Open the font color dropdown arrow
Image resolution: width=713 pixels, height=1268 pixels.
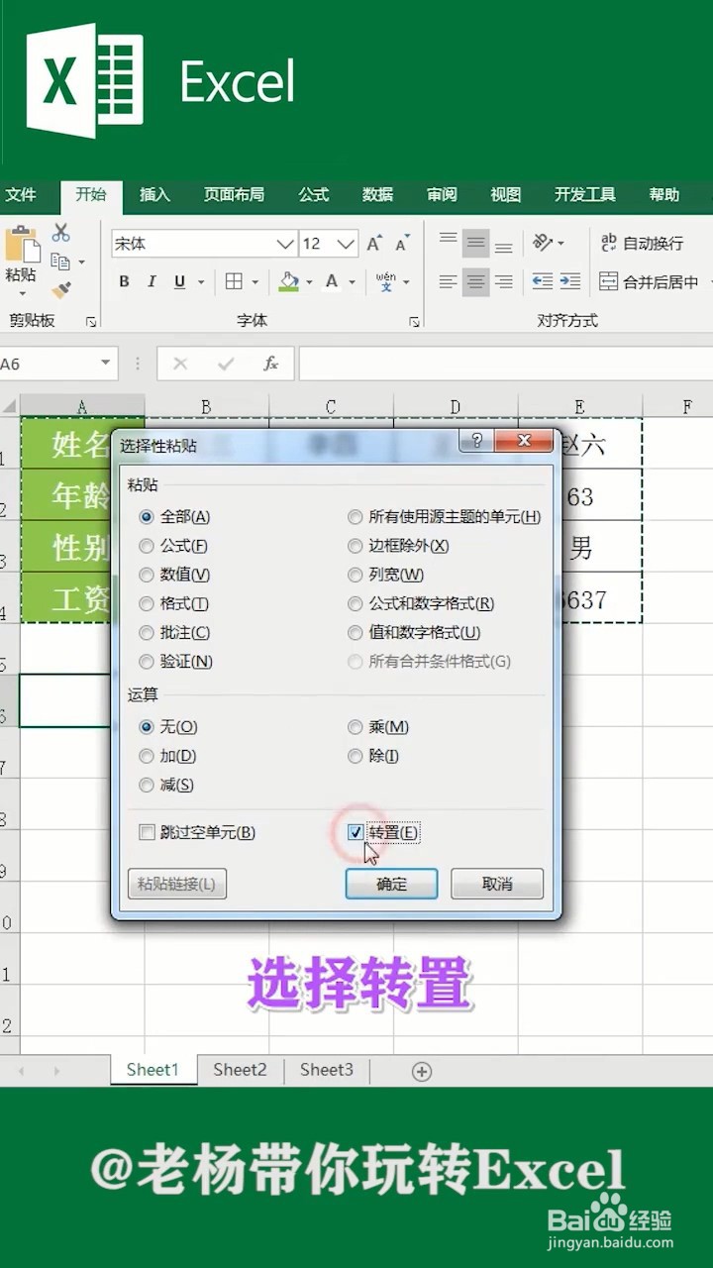coord(353,282)
